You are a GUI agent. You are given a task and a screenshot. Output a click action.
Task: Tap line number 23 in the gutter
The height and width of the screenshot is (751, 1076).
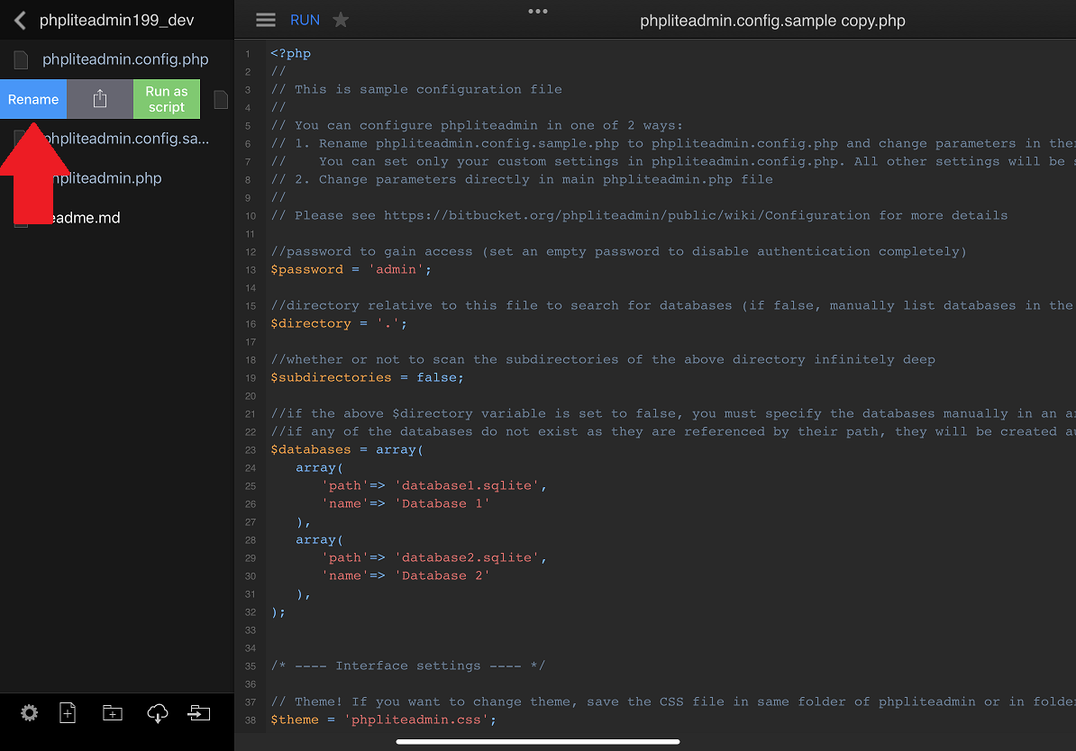point(251,450)
